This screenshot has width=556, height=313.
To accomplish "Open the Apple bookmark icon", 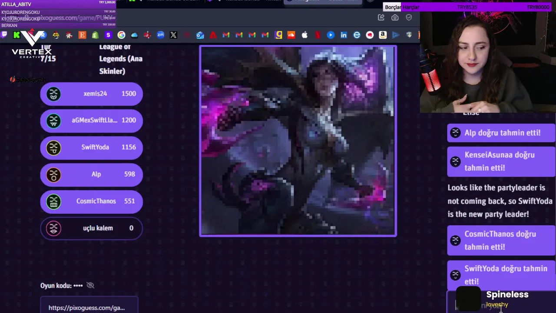I will click(304, 35).
